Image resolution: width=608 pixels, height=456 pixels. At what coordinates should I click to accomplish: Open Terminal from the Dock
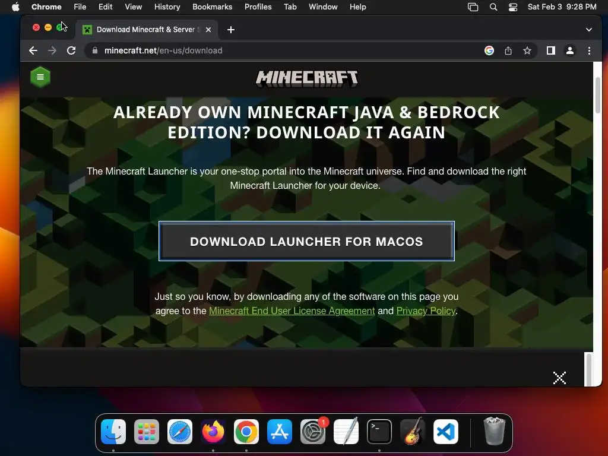(x=379, y=432)
